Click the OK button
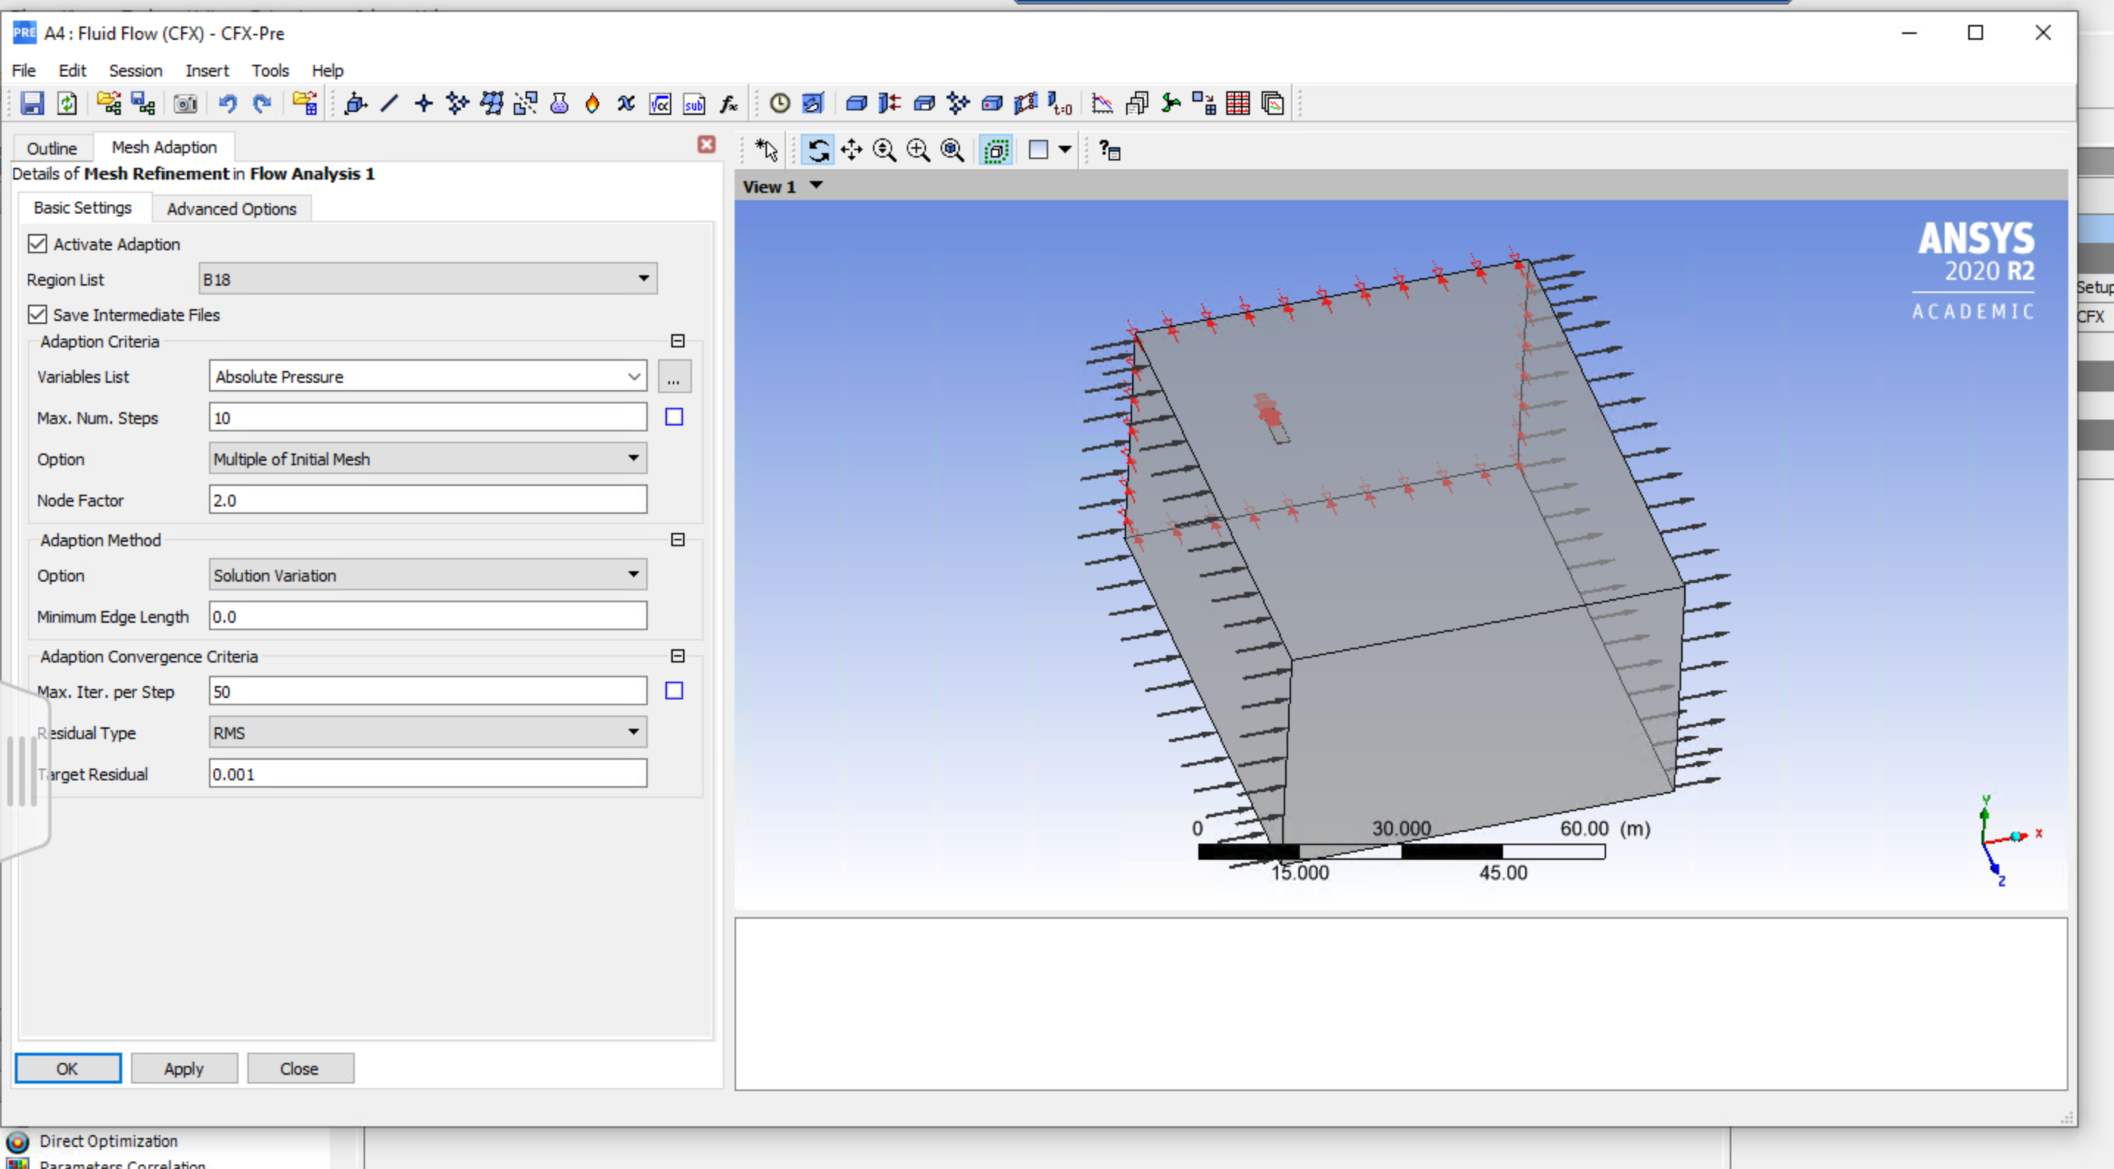 (x=67, y=1068)
